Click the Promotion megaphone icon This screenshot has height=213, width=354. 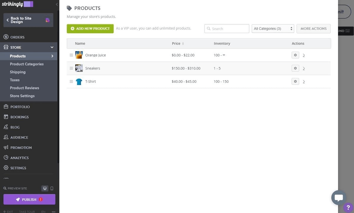point(6,147)
